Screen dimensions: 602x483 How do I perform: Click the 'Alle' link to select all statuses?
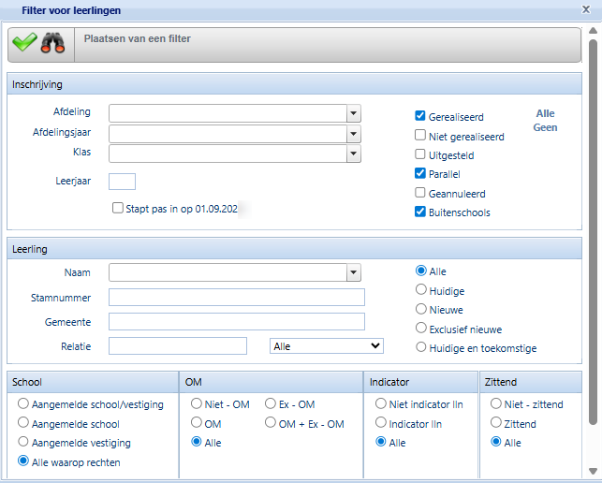pyautogui.click(x=545, y=113)
